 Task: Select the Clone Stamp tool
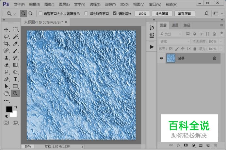pos(6,58)
